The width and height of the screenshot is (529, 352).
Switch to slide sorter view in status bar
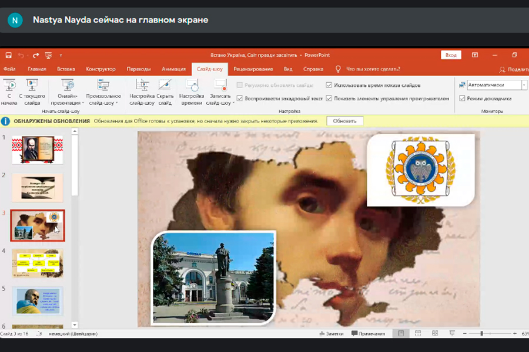(x=417, y=333)
